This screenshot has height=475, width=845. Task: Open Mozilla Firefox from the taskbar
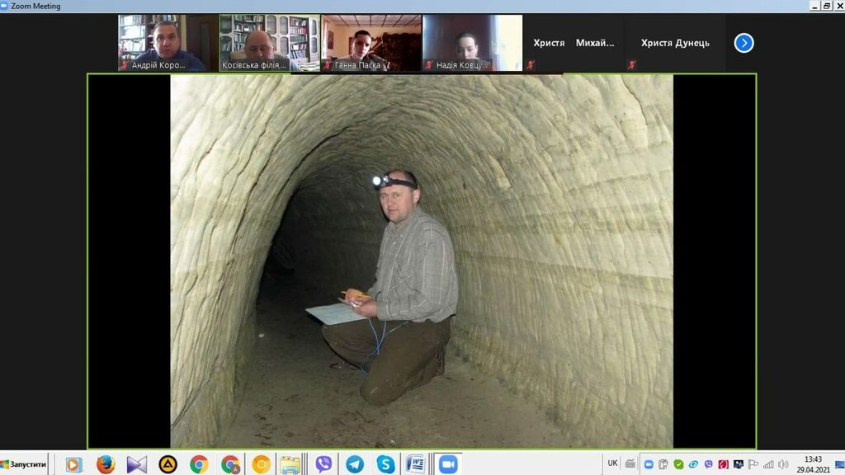click(106, 464)
